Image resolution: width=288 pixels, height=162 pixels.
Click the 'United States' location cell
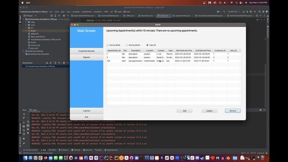tap(149, 61)
